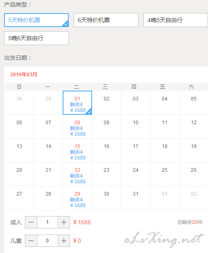Increase children count with plus button
This screenshot has width=208, height=253.
[64, 241]
